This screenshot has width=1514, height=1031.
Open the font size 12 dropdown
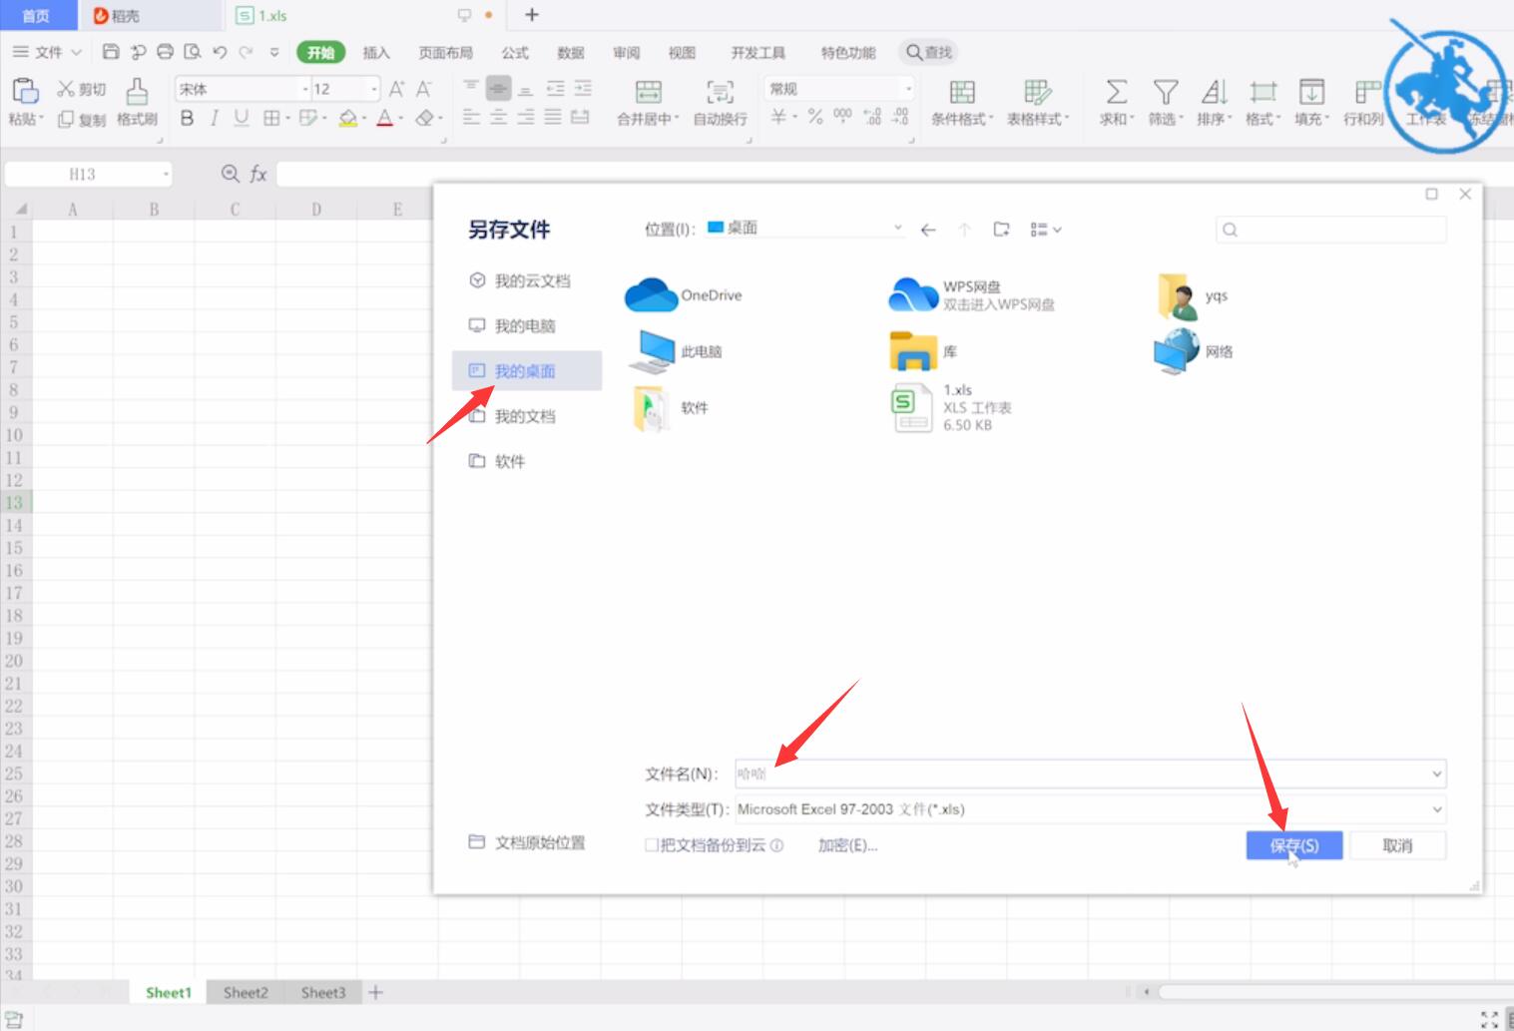point(374,89)
